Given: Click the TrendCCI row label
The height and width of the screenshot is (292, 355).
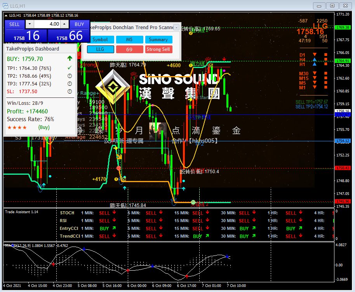Looking at the screenshot, I should 70,236.
